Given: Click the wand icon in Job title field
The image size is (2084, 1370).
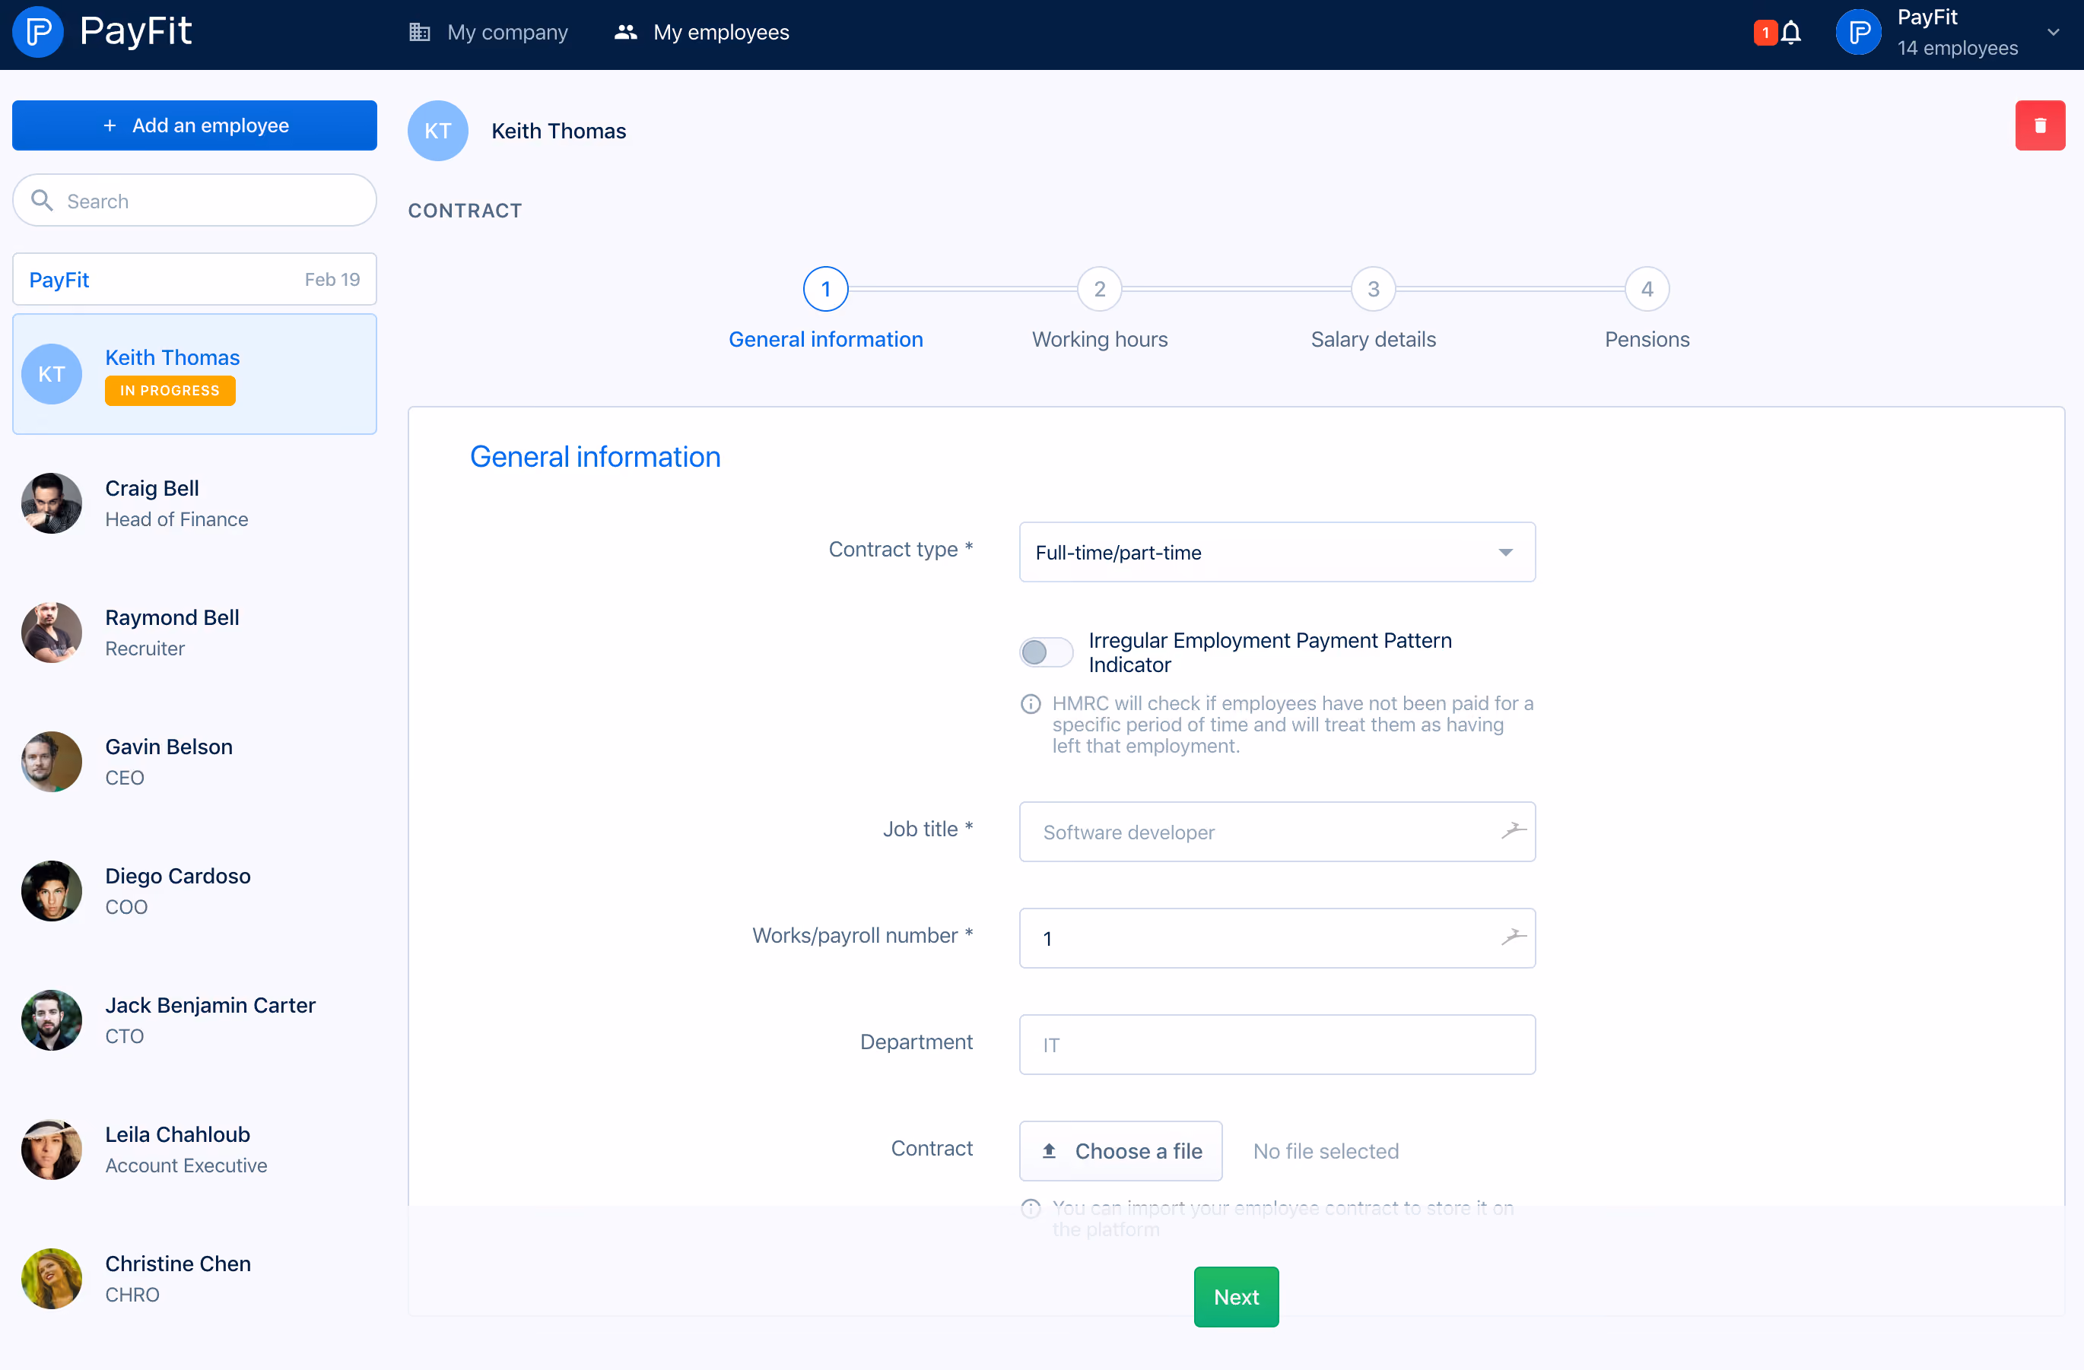Looking at the screenshot, I should coord(1513,831).
